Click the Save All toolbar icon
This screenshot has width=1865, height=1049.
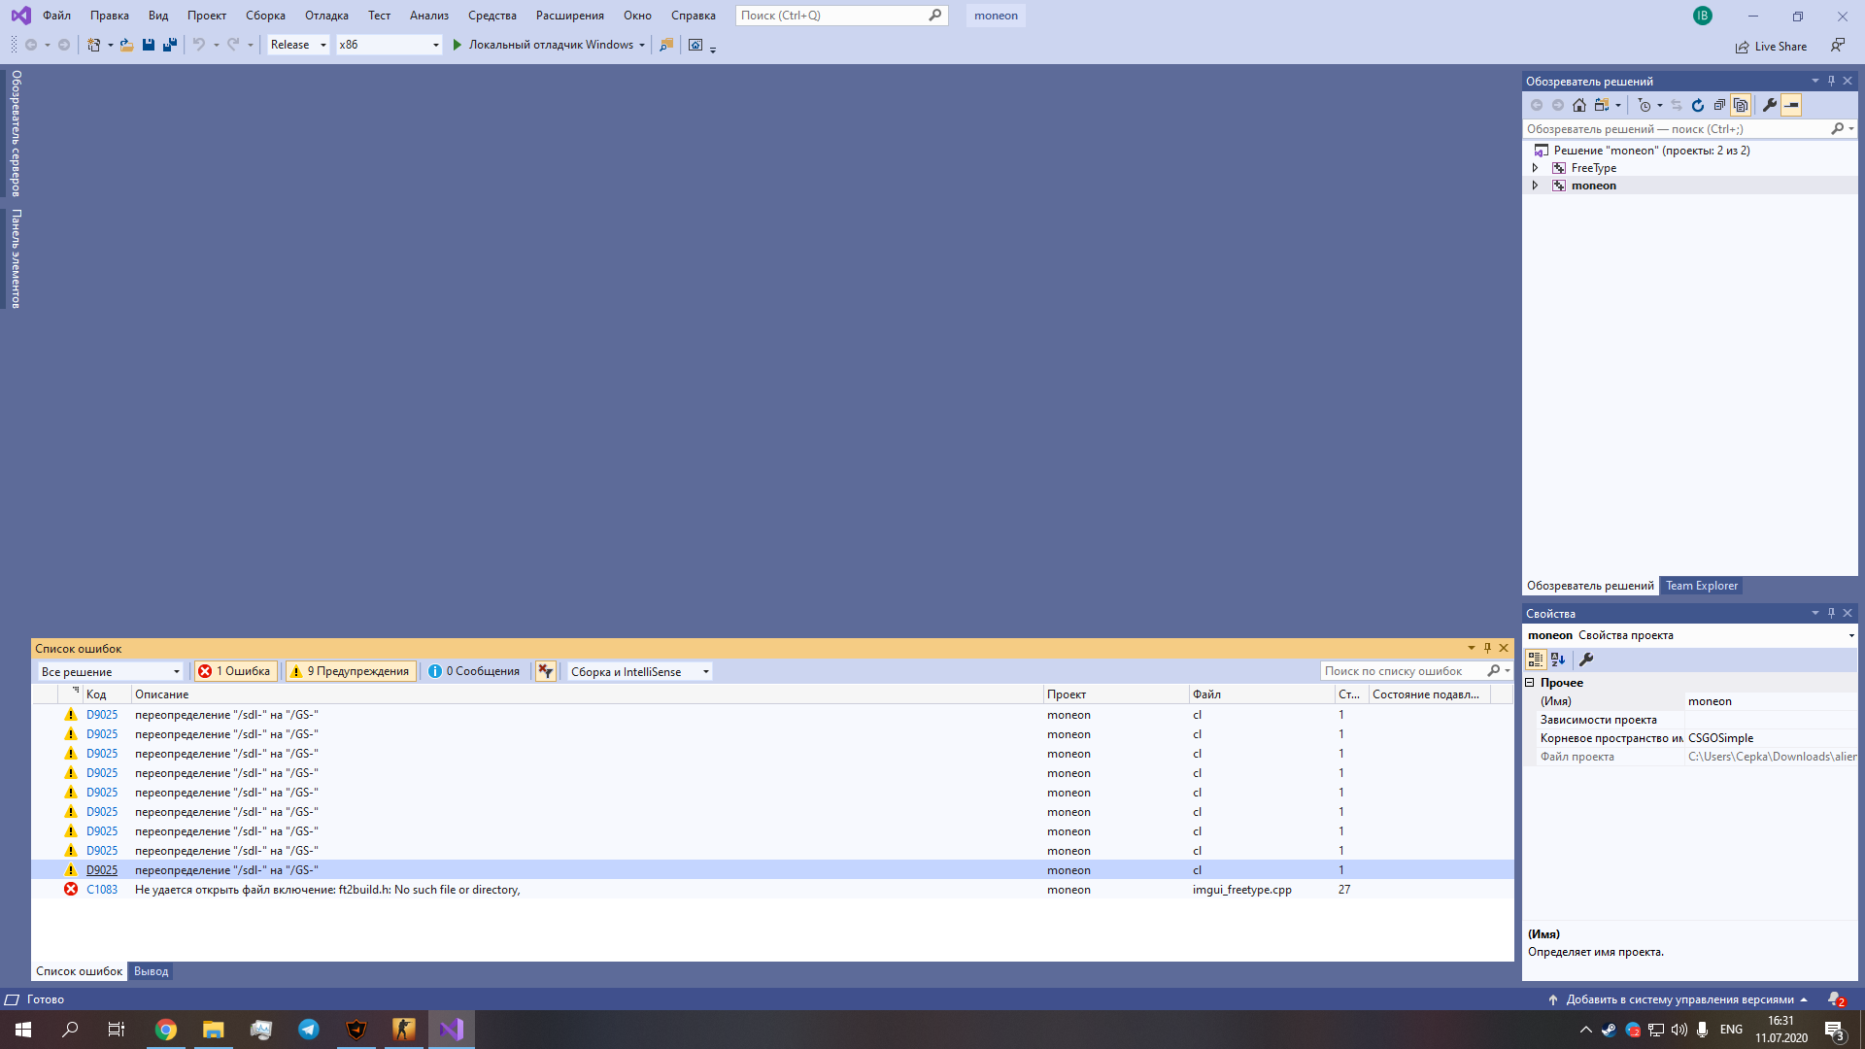pos(170,45)
